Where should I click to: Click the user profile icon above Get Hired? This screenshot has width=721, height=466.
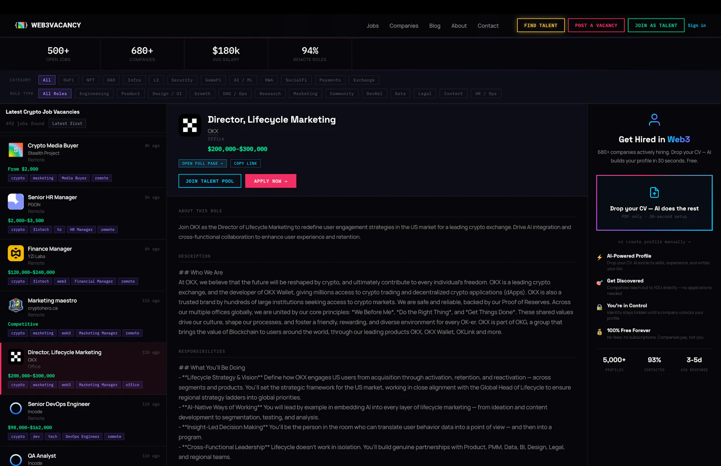click(x=654, y=119)
